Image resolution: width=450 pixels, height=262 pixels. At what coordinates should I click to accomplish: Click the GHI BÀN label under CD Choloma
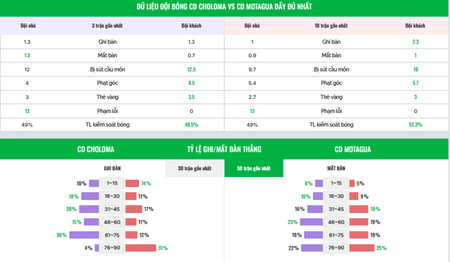point(112,168)
